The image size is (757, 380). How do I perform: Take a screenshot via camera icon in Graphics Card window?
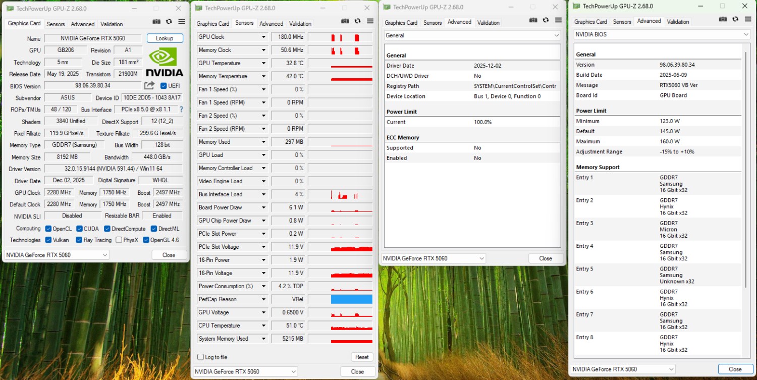point(156,22)
